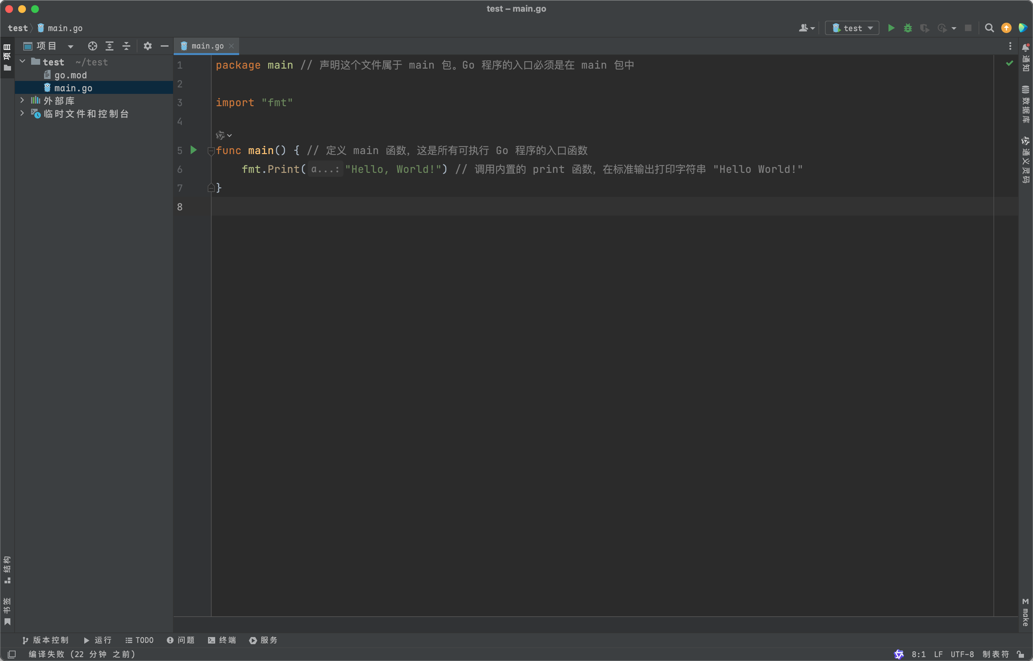Start debugging with the green bug icon
The image size is (1033, 661).
(908, 28)
